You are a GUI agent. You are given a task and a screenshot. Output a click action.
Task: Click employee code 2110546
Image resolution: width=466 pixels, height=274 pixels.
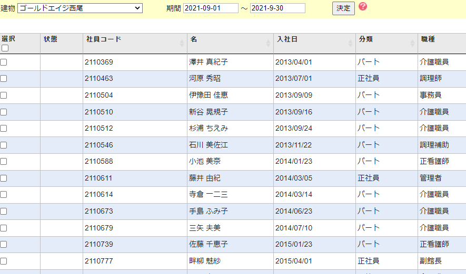pos(98,145)
